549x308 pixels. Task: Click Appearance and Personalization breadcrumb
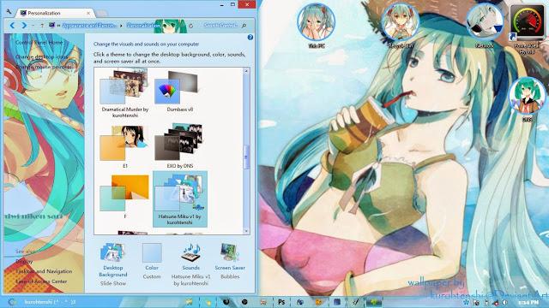pos(89,26)
